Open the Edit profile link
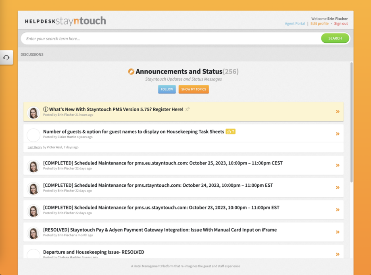Viewport: 371px width, 275px height. point(319,23)
